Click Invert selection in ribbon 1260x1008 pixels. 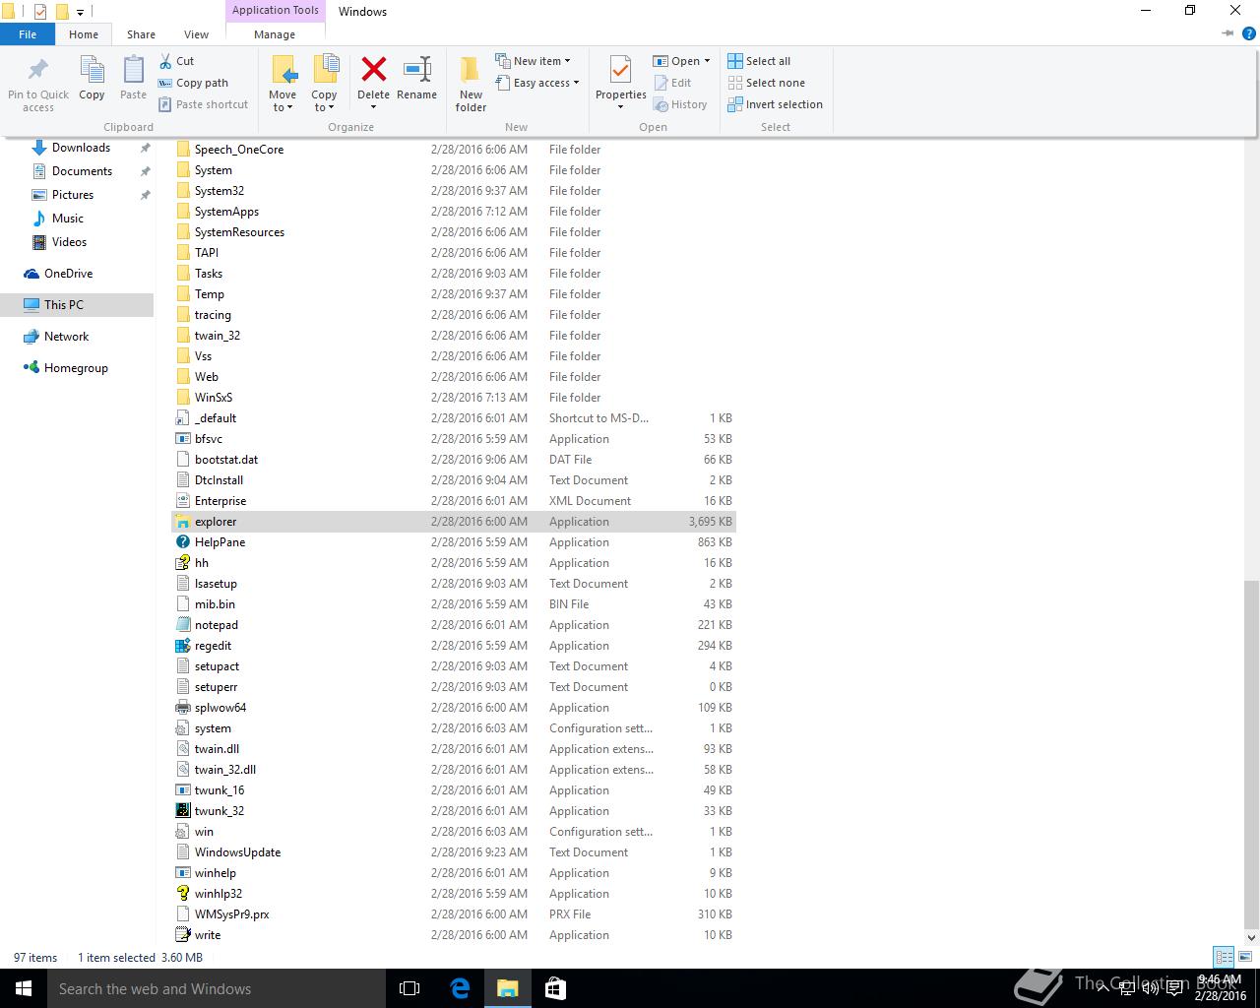(775, 104)
